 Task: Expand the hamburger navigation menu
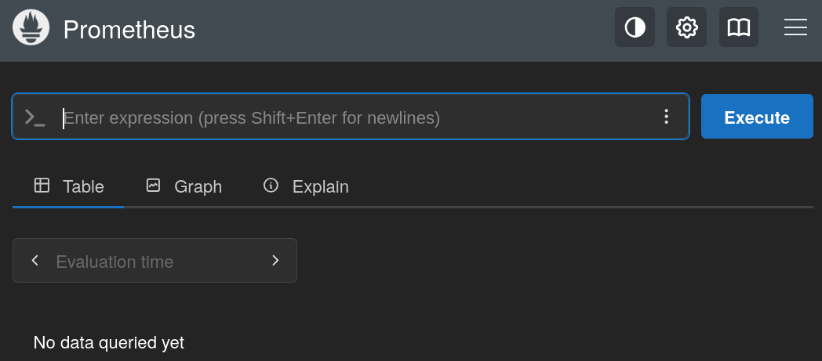(x=795, y=28)
